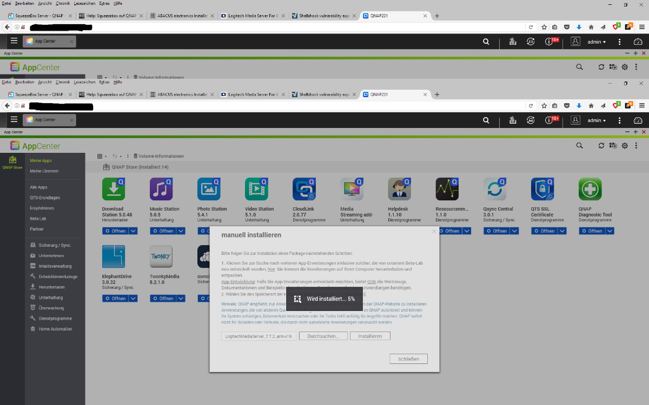This screenshot has height=405, width=649.
Task: Select Meine Lizenzen in the sidebar
Action: 44,171
